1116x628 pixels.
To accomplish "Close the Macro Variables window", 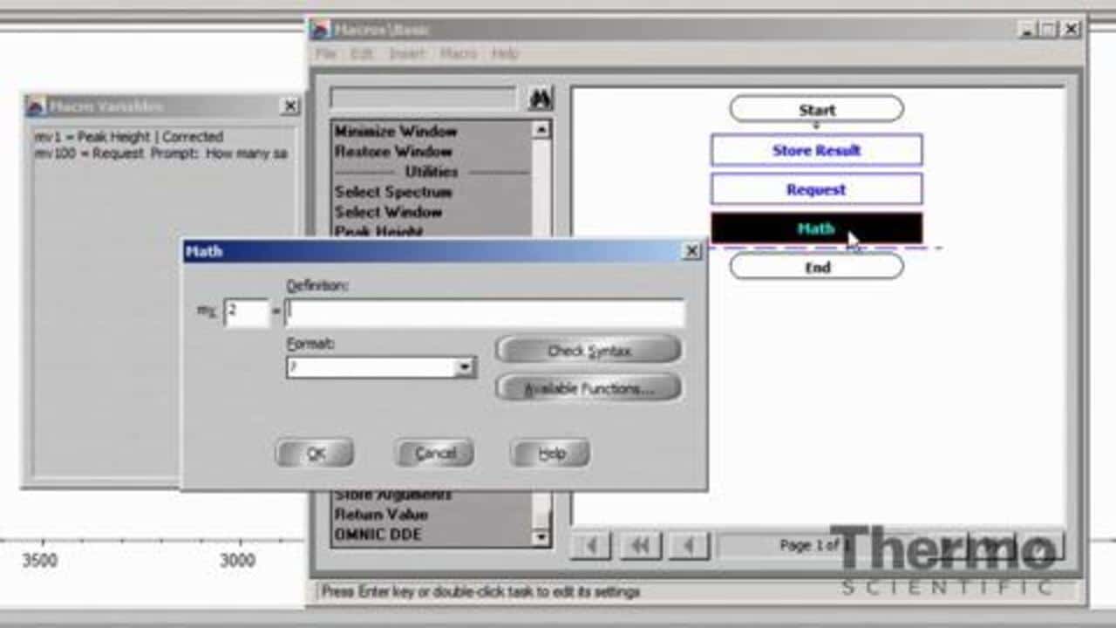I will [x=290, y=106].
